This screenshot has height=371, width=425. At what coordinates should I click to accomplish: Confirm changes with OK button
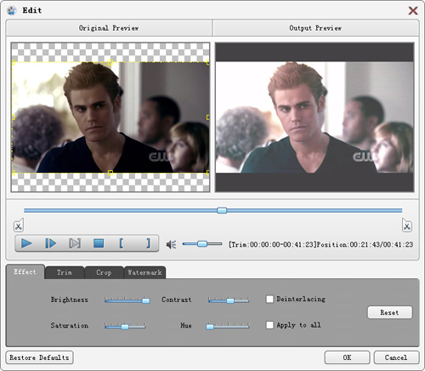point(347,357)
